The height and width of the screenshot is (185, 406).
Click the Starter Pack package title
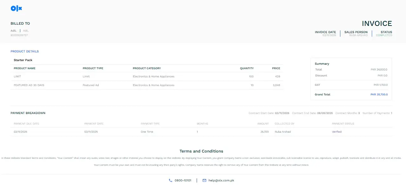tap(23, 60)
